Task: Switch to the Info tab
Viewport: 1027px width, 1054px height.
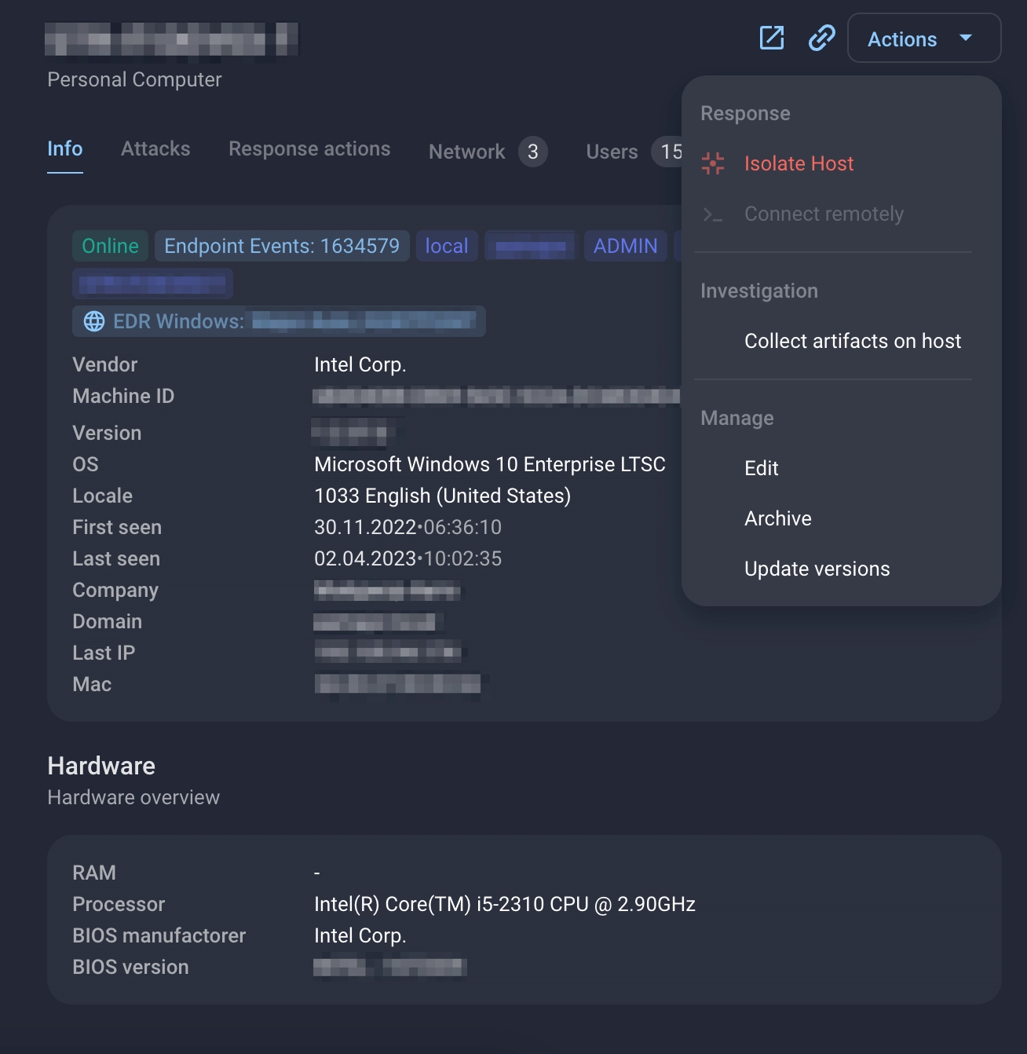Action: pos(65,148)
